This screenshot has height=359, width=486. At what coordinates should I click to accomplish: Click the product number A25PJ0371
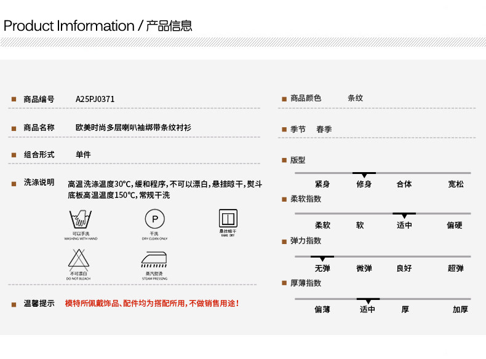(95, 99)
